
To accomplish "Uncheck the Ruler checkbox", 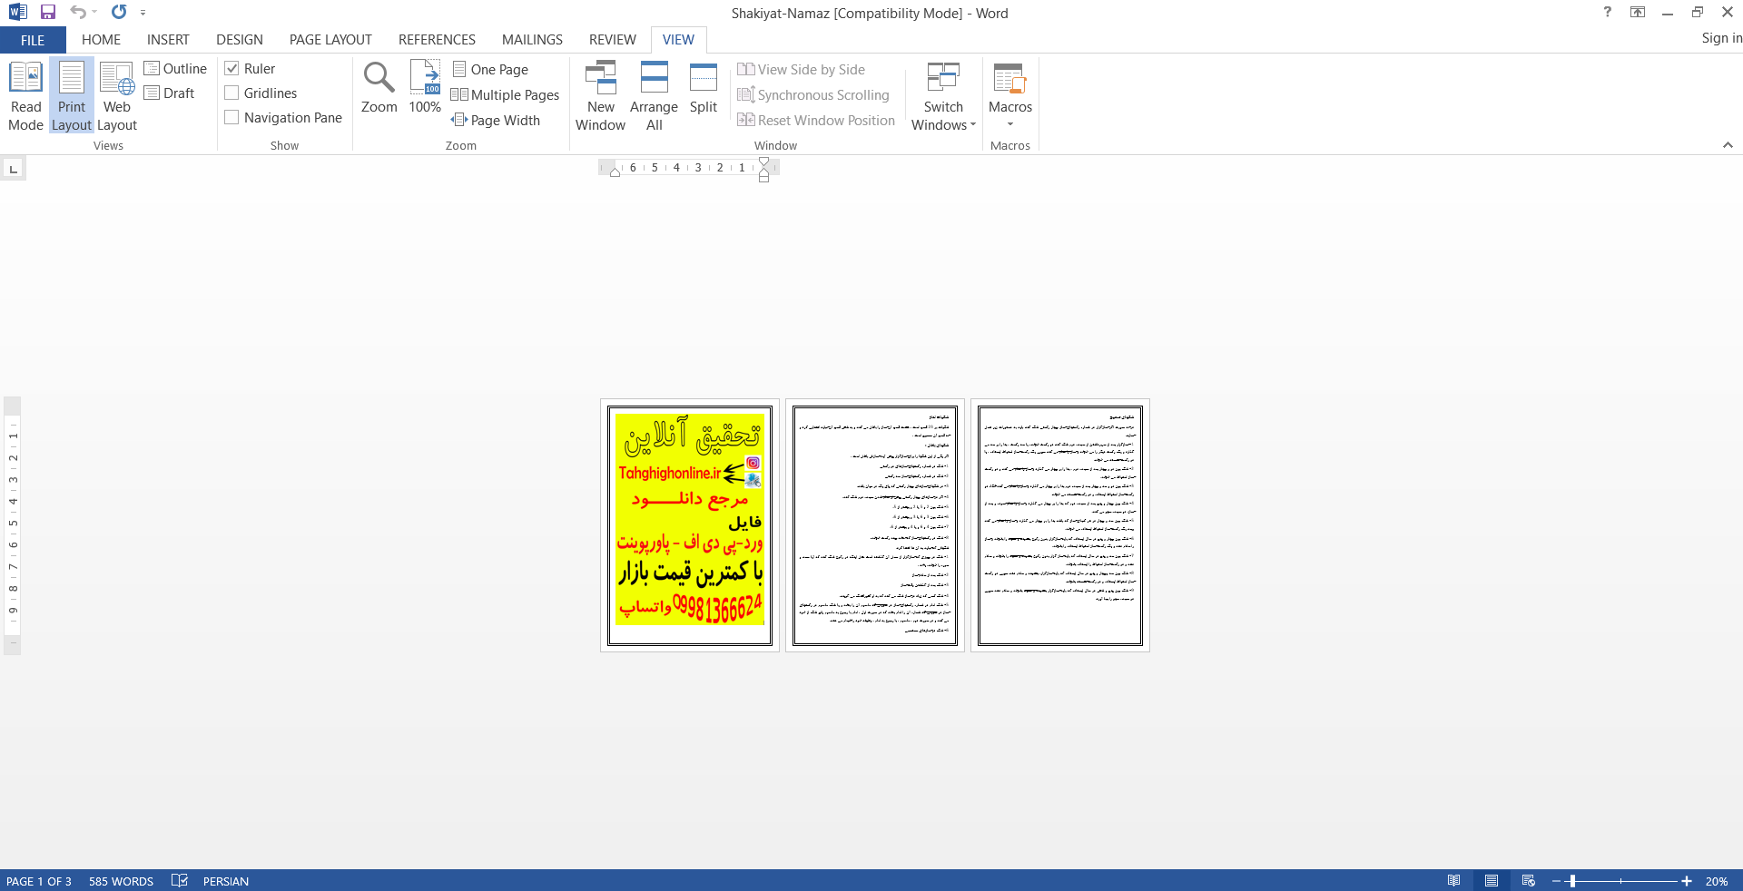I will coord(231,69).
